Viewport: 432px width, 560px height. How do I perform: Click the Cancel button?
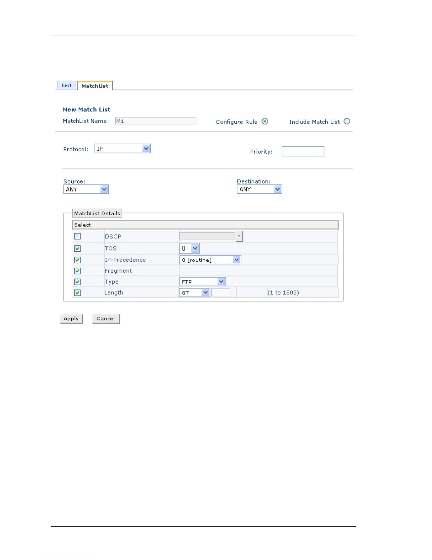(x=106, y=319)
